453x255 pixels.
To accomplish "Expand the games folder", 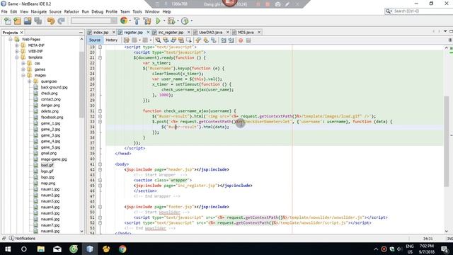I will [23, 69].
